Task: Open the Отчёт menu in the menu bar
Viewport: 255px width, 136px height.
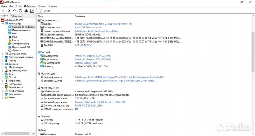Action: [19, 6]
